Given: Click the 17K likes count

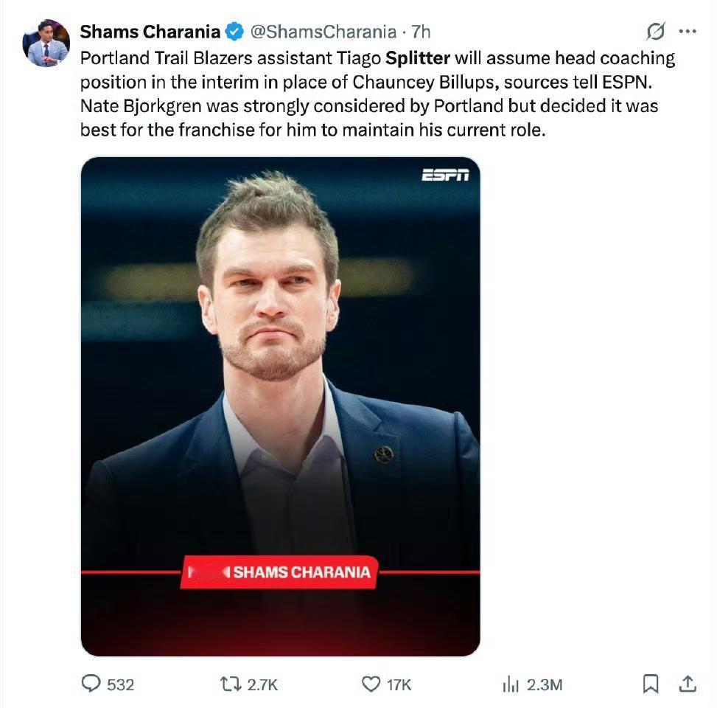Looking at the screenshot, I should [399, 684].
